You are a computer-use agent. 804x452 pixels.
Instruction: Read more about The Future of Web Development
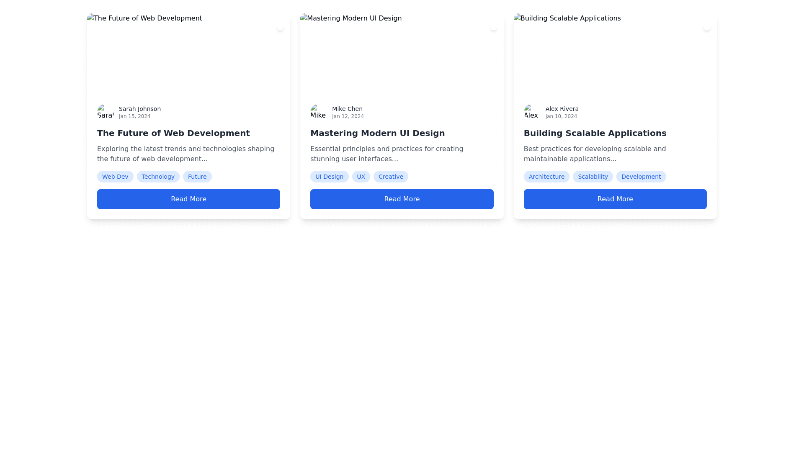pyautogui.click(x=188, y=199)
